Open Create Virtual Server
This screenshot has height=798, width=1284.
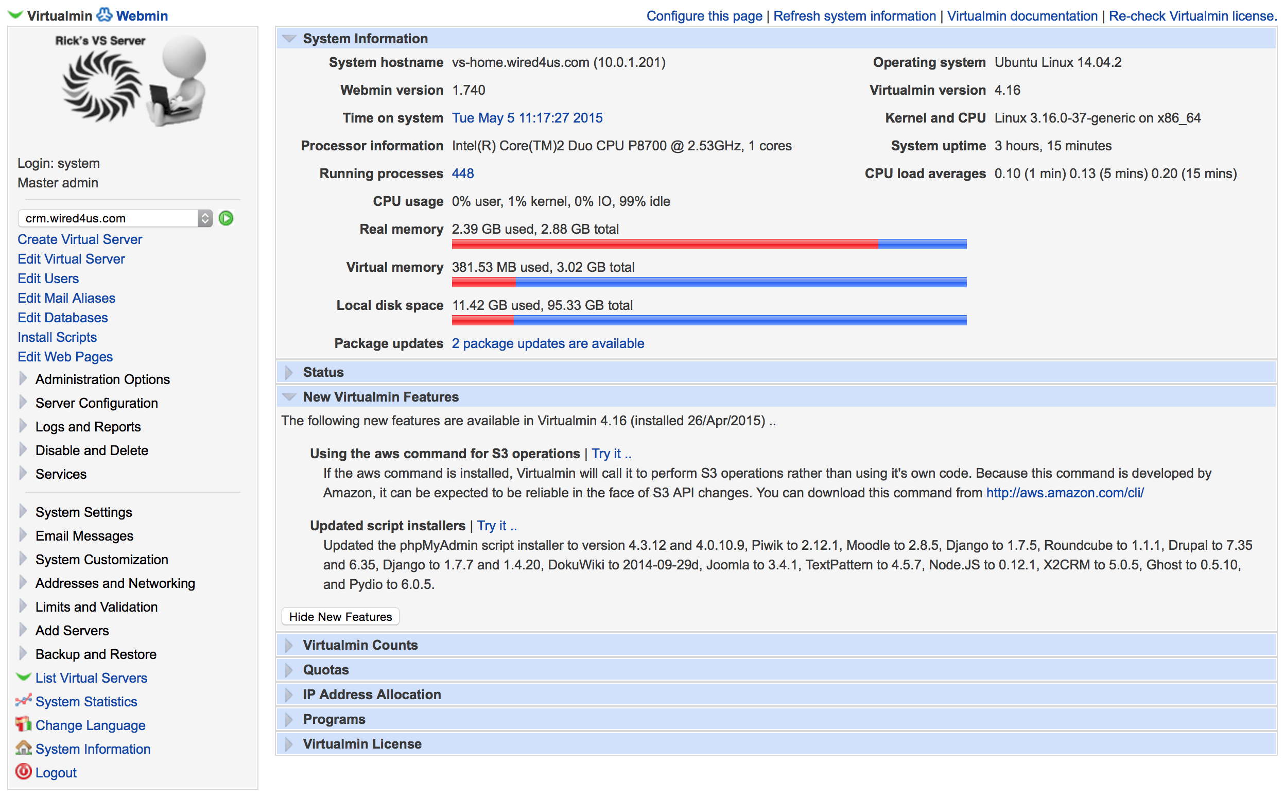(x=80, y=239)
